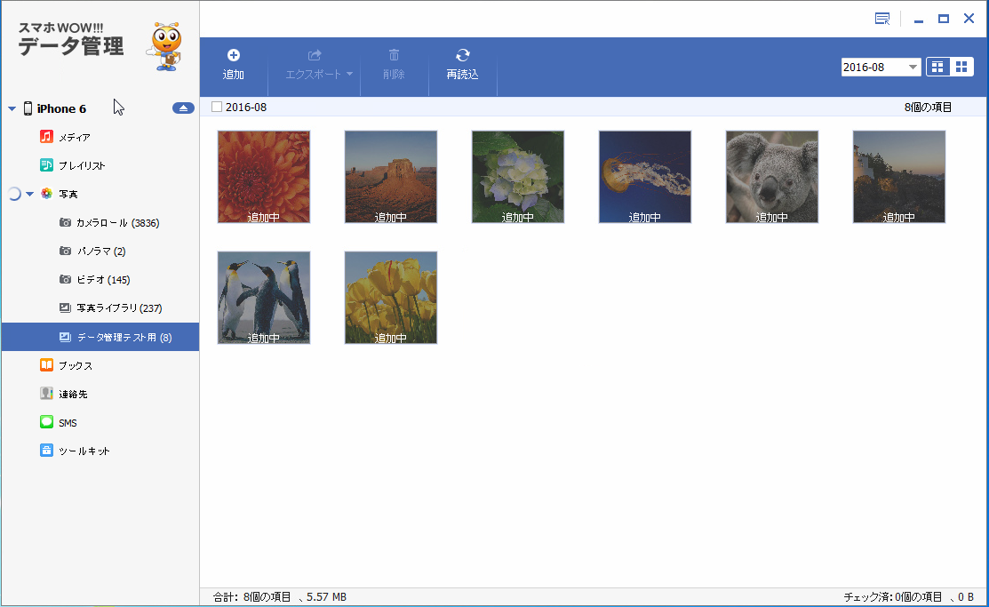This screenshot has width=989, height=607.
Task: Click the チェック済: 0個の項目 status text
Action: pos(892,597)
